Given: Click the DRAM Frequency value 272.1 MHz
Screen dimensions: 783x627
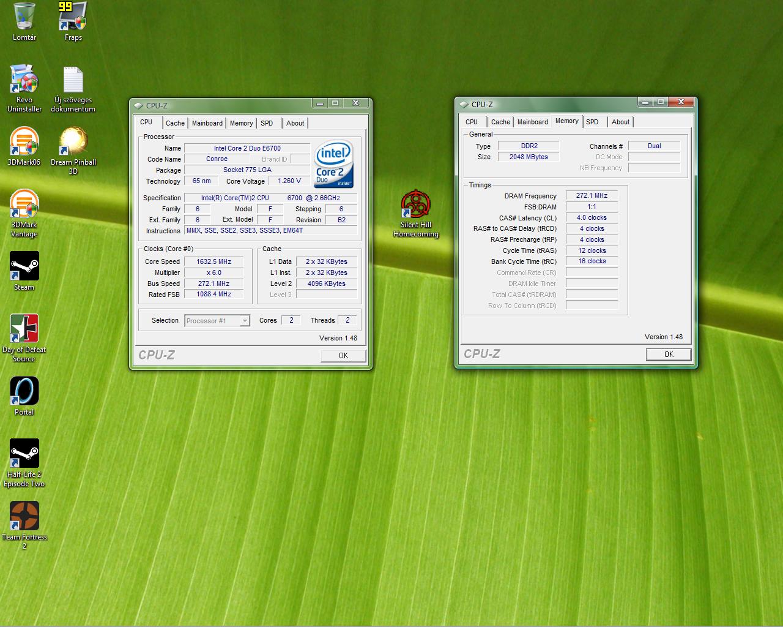Looking at the screenshot, I should [592, 196].
